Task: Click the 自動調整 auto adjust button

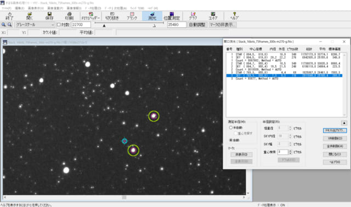Action: pyautogui.click(x=197, y=25)
